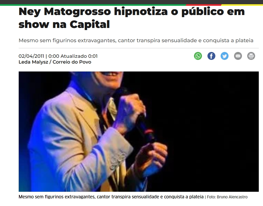Viewport: 263px width, 206px height.
Task: Click author name Leda Malysz
Action: click(x=33, y=62)
